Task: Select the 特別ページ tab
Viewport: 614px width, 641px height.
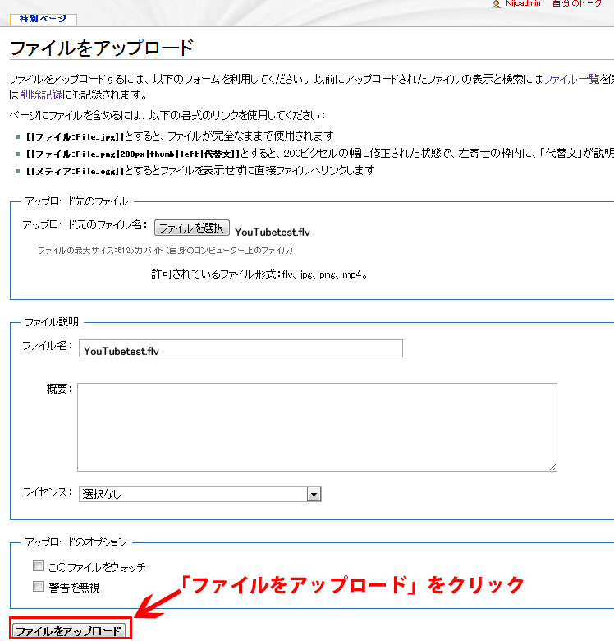Action: coord(44,19)
